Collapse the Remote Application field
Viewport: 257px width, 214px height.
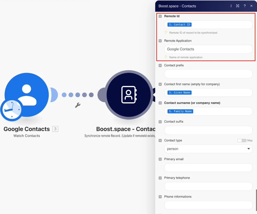click(x=160, y=41)
